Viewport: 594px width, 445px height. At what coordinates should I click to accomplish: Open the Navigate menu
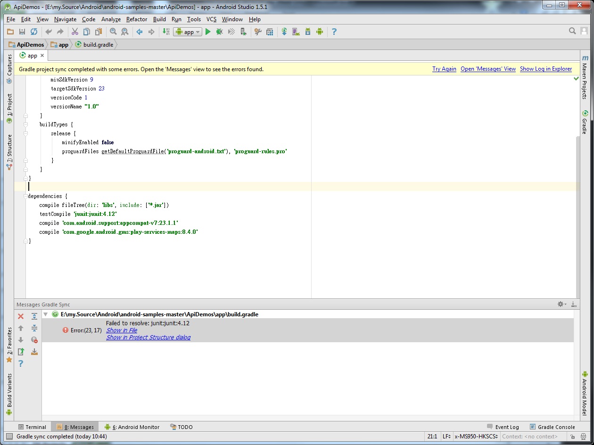(x=65, y=19)
